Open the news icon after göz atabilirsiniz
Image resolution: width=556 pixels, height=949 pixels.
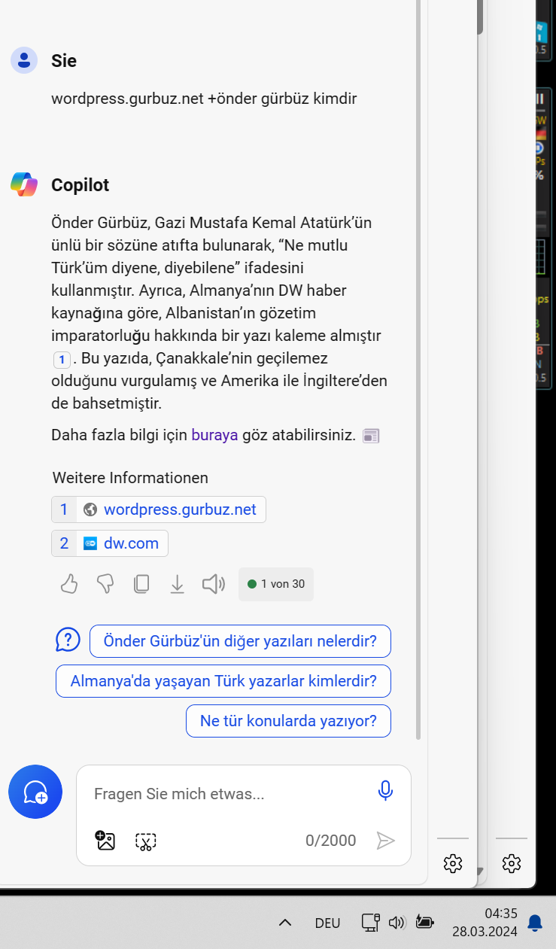(x=371, y=436)
